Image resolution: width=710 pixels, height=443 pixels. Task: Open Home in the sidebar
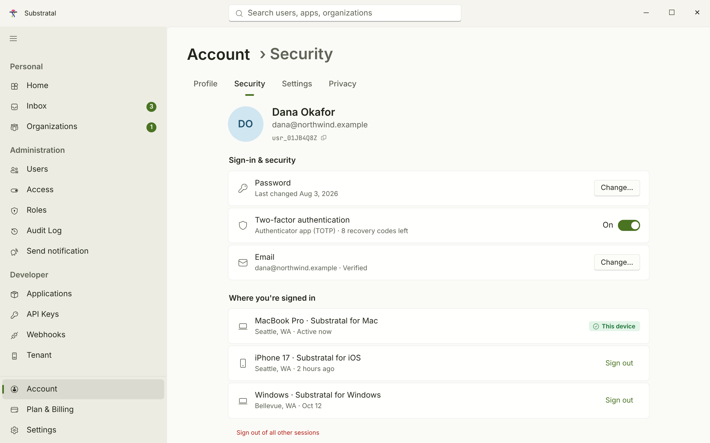pos(83,86)
